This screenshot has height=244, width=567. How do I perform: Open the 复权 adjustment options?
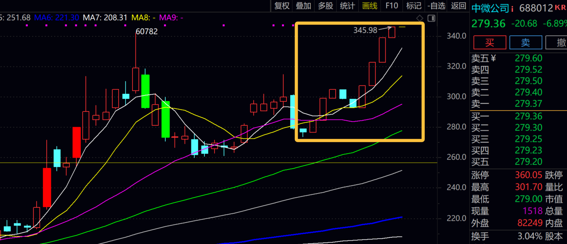282,5
